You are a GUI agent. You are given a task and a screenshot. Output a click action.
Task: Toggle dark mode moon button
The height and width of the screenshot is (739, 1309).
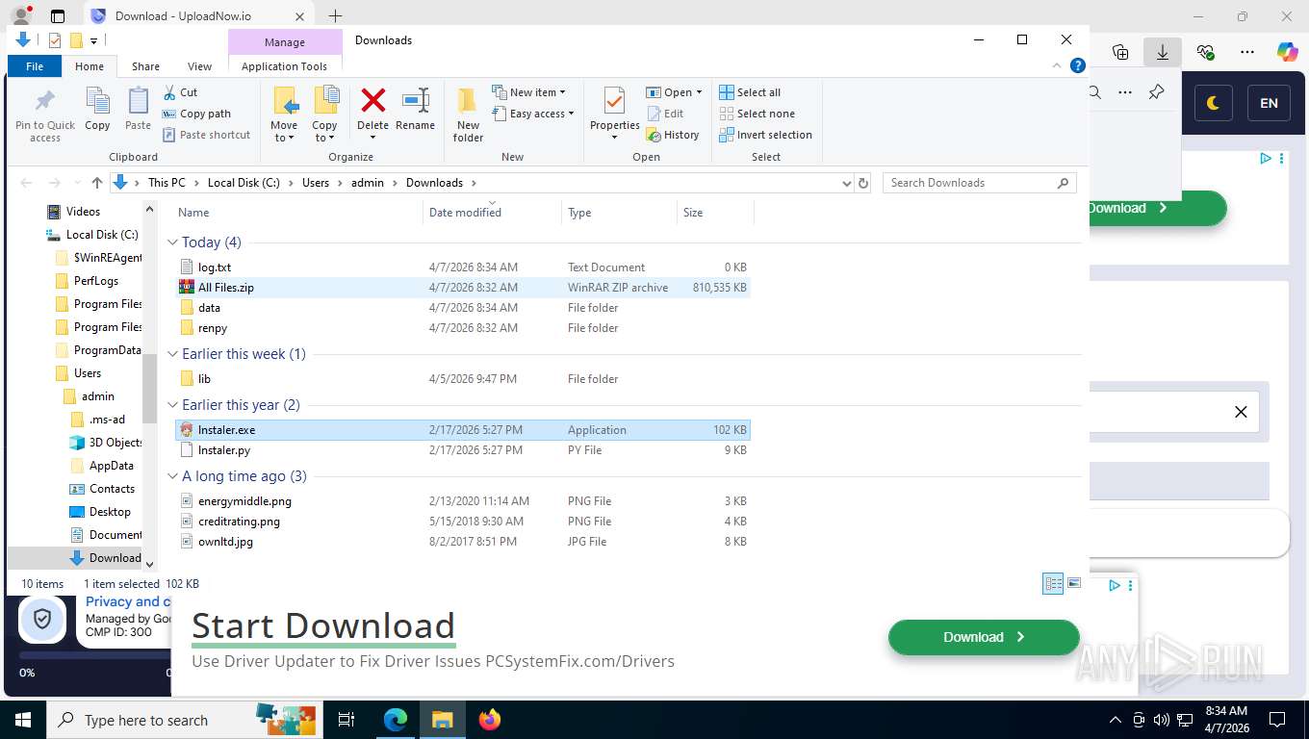point(1213,103)
